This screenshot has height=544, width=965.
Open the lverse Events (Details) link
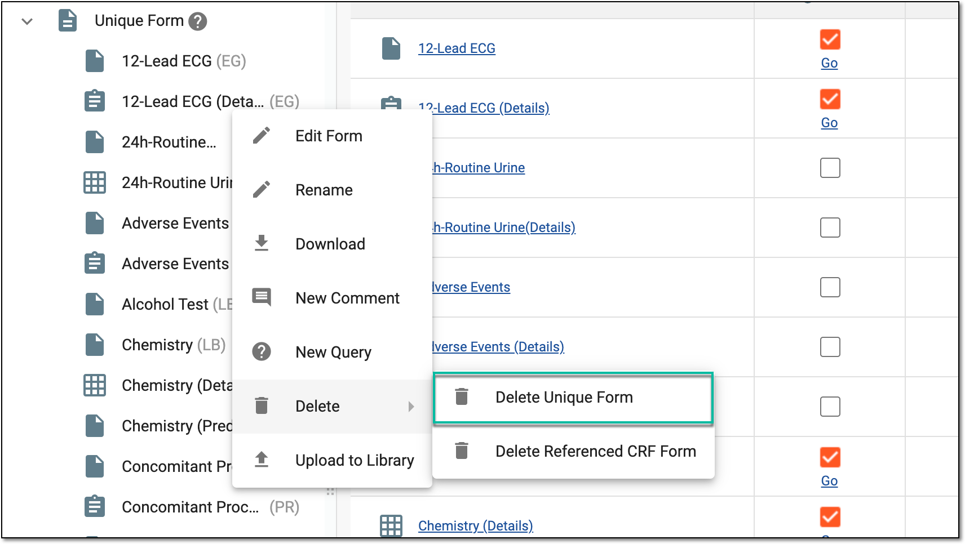pyautogui.click(x=498, y=347)
